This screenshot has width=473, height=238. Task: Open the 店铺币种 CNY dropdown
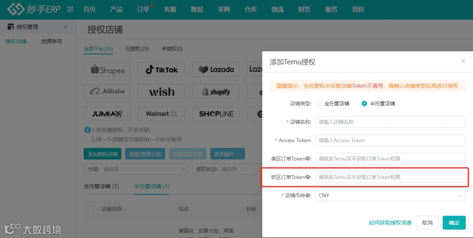point(391,196)
